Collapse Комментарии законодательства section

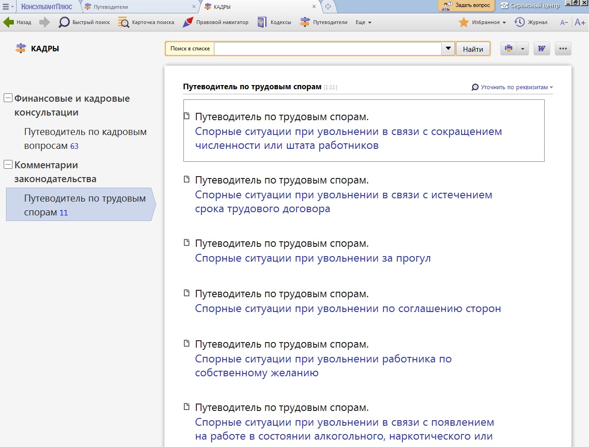(x=8, y=165)
